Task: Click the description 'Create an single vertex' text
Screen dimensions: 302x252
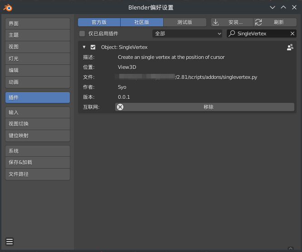Action: click(x=171, y=57)
